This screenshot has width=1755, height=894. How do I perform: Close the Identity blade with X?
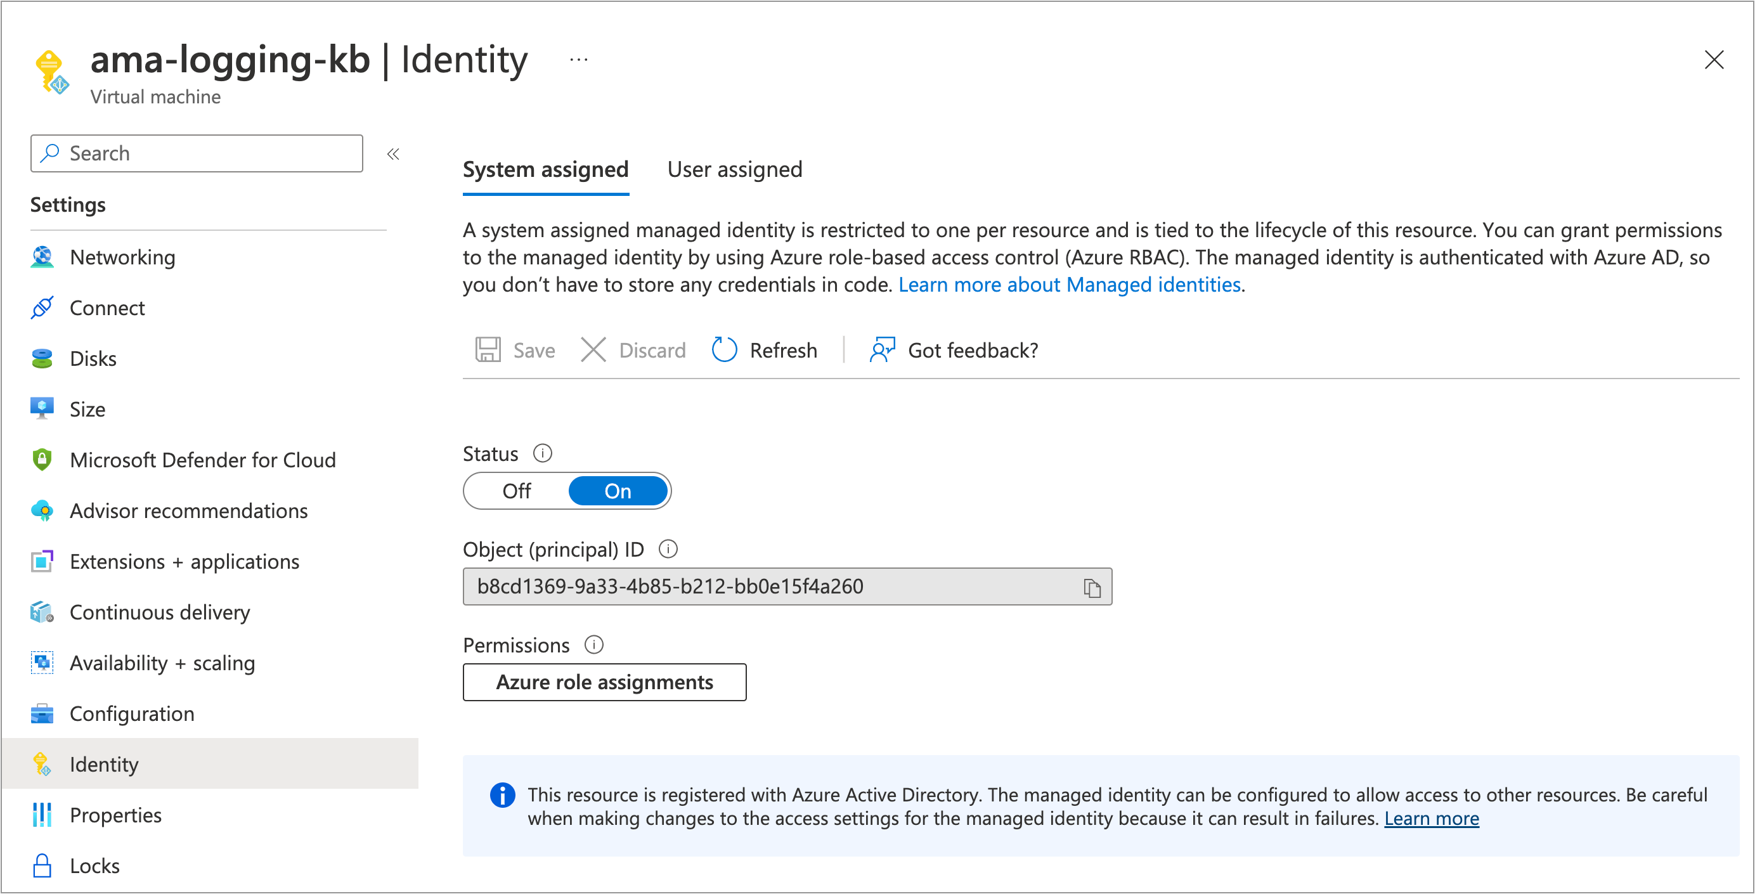coord(1714,60)
